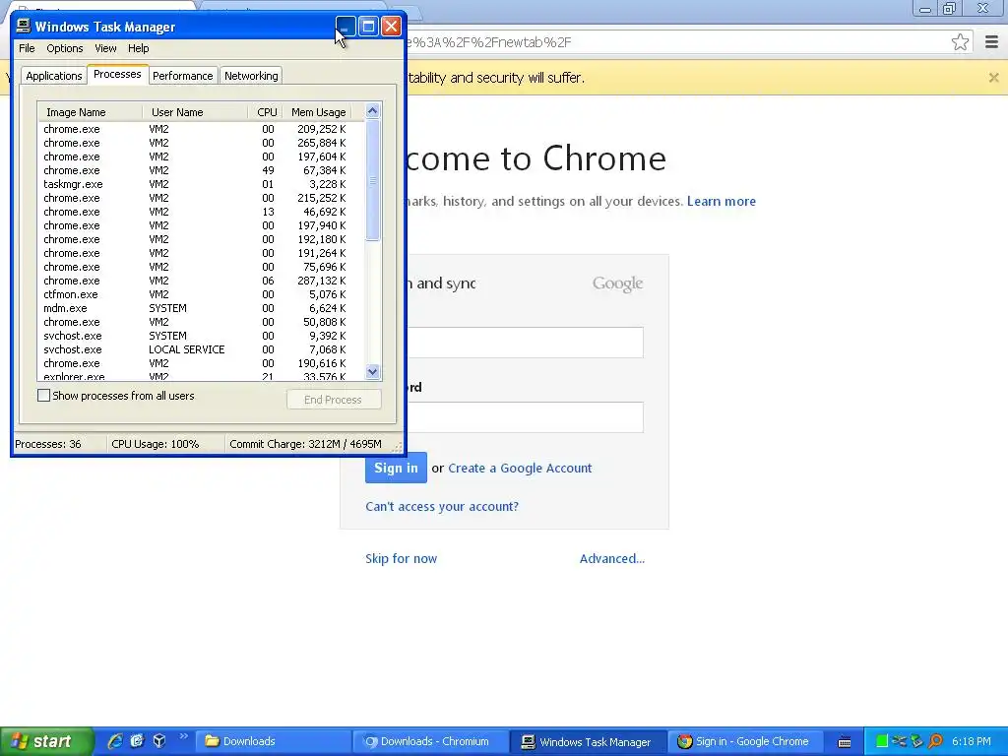Show more quick launch icons chevron

click(x=183, y=736)
